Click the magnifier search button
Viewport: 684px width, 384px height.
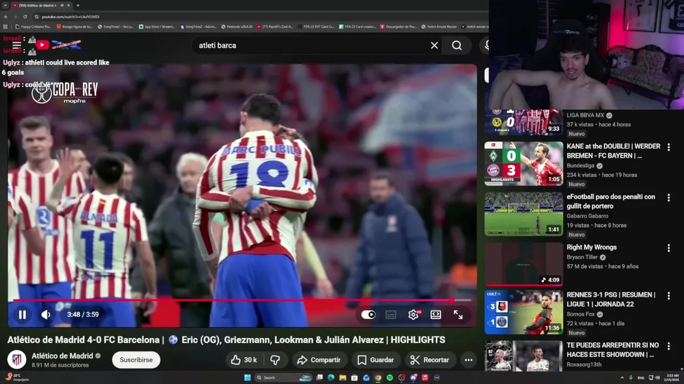(457, 45)
